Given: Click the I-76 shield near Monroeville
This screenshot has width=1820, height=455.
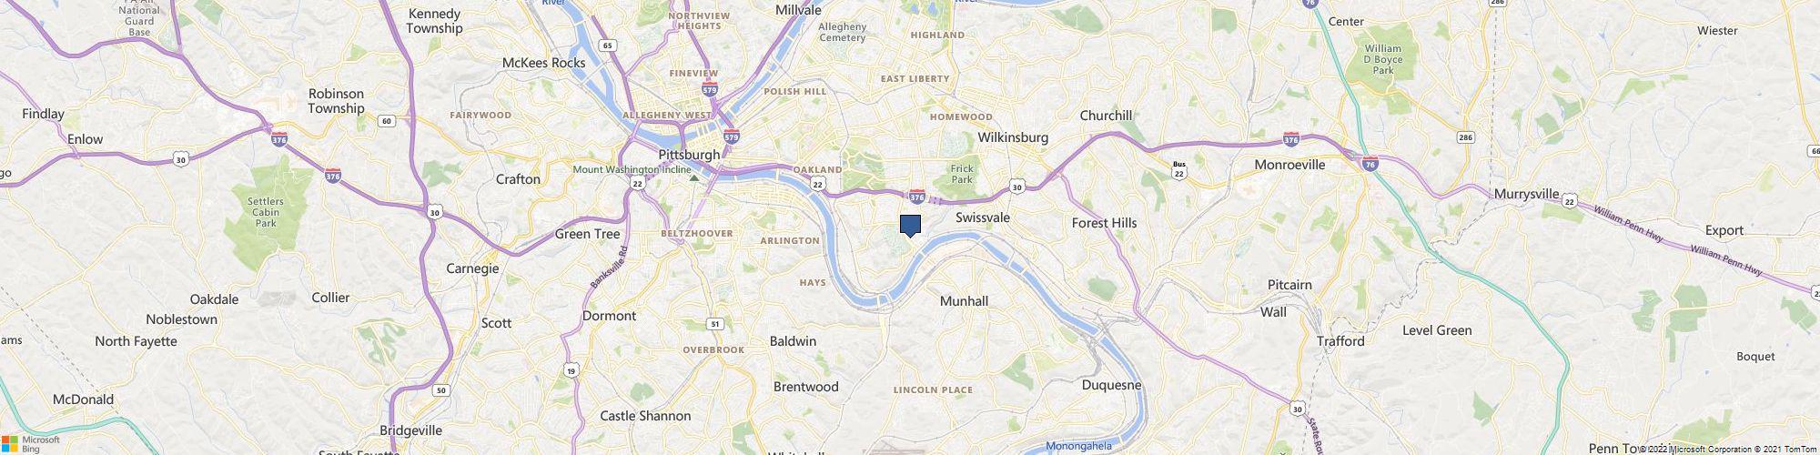Looking at the screenshot, I should click(x=1370, y=163).
